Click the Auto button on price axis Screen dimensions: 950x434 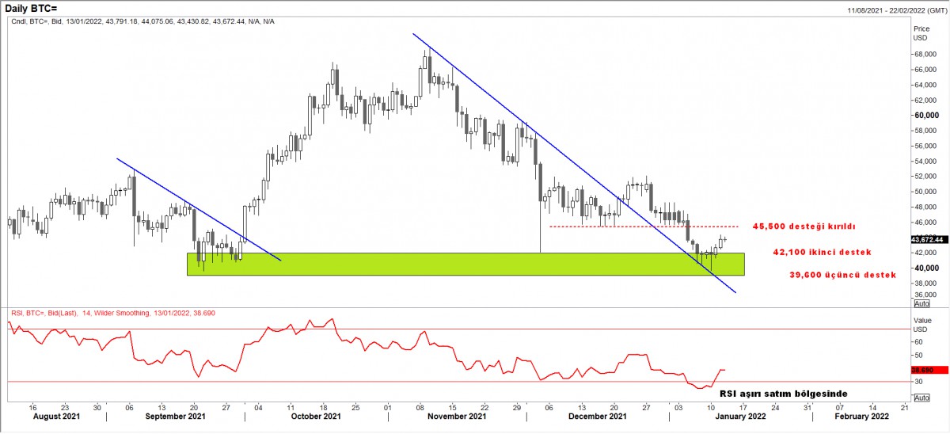tap(921, 303)
